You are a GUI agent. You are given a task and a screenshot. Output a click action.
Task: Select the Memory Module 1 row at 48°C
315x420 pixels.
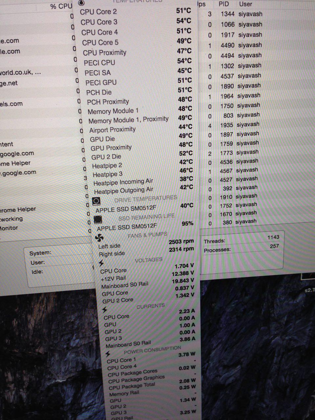coord(140,110)
